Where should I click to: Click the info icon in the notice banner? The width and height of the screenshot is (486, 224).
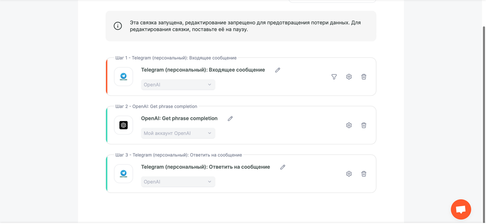118,26
